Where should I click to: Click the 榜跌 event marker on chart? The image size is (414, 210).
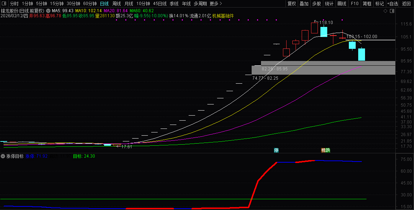pyautogui.click(x=325, y=150)
